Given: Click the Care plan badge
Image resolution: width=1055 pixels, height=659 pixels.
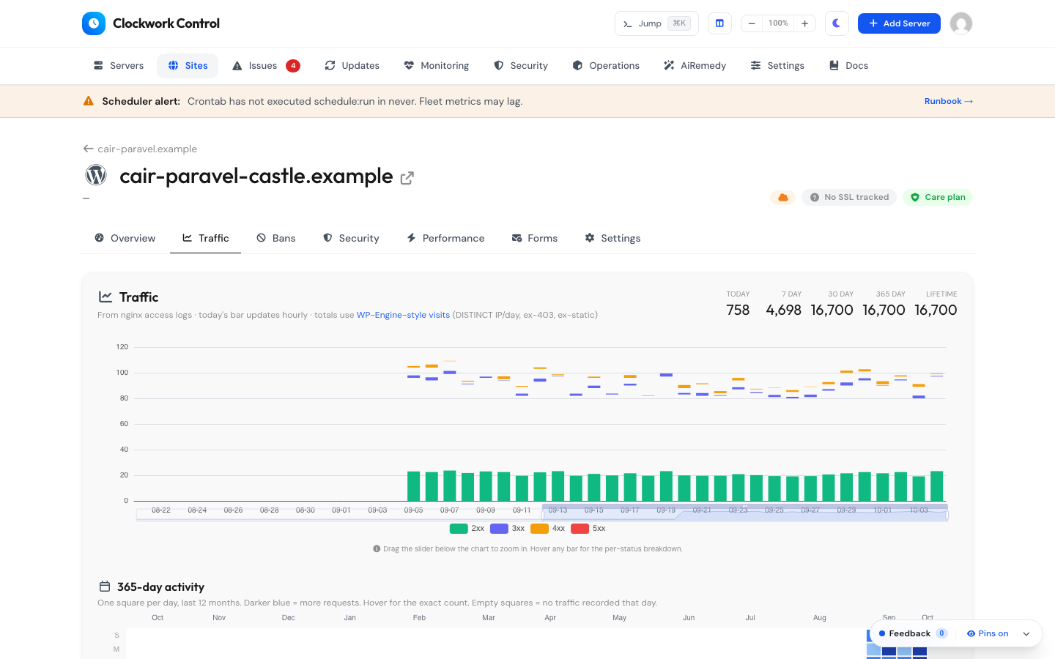Looking at the screenshot, I should point(938,197).
